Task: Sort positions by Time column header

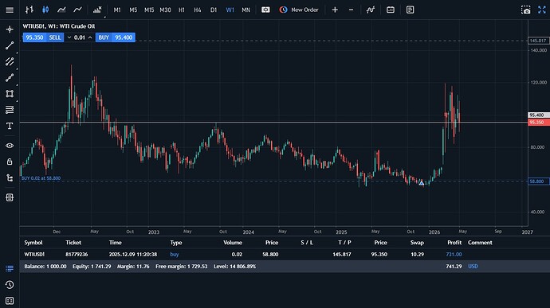Action: 115,243
